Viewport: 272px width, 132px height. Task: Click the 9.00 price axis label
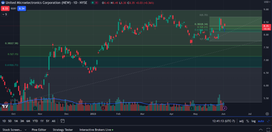[266, 10]
